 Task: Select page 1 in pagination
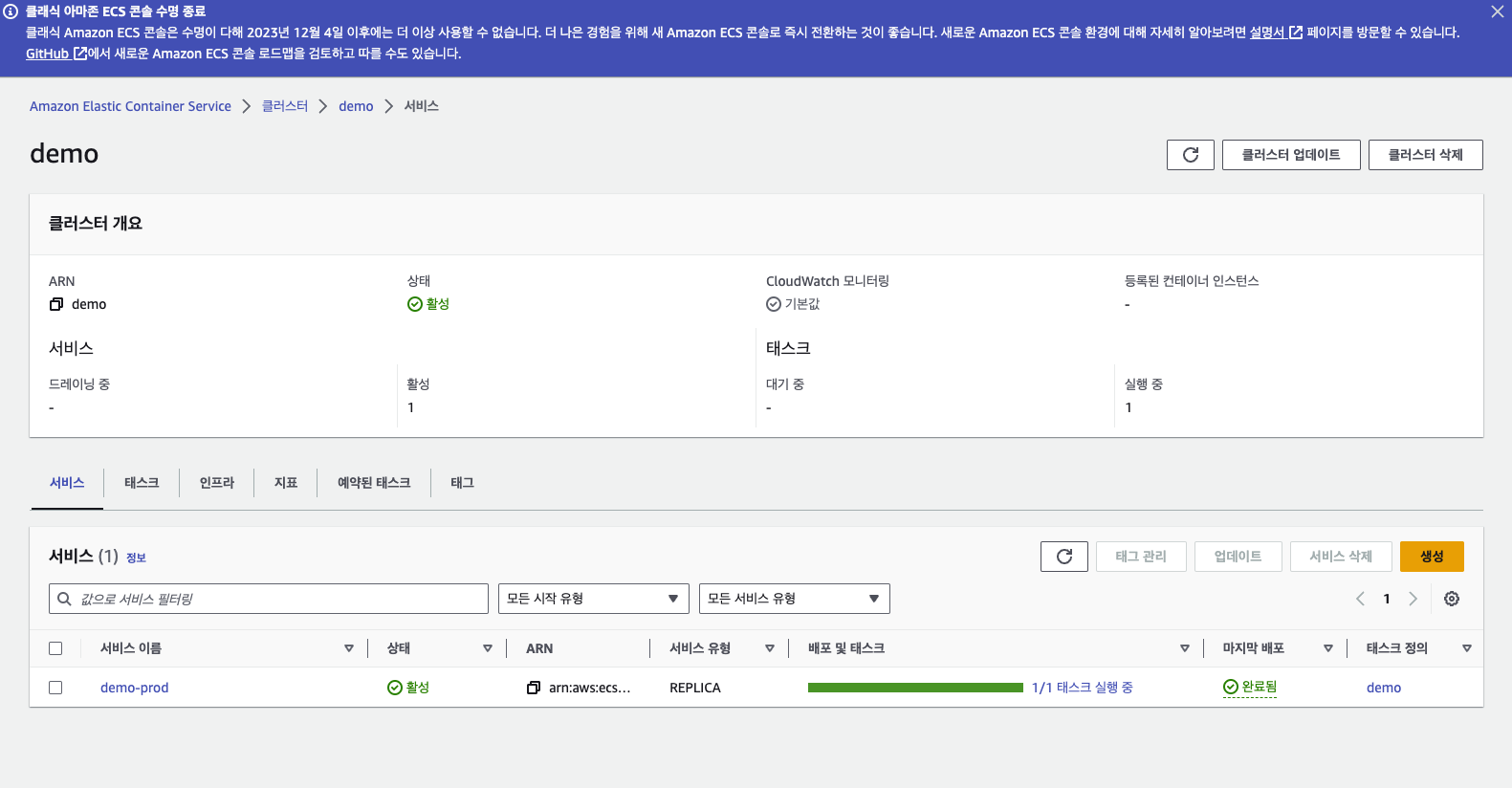[x=1387, y=599]
